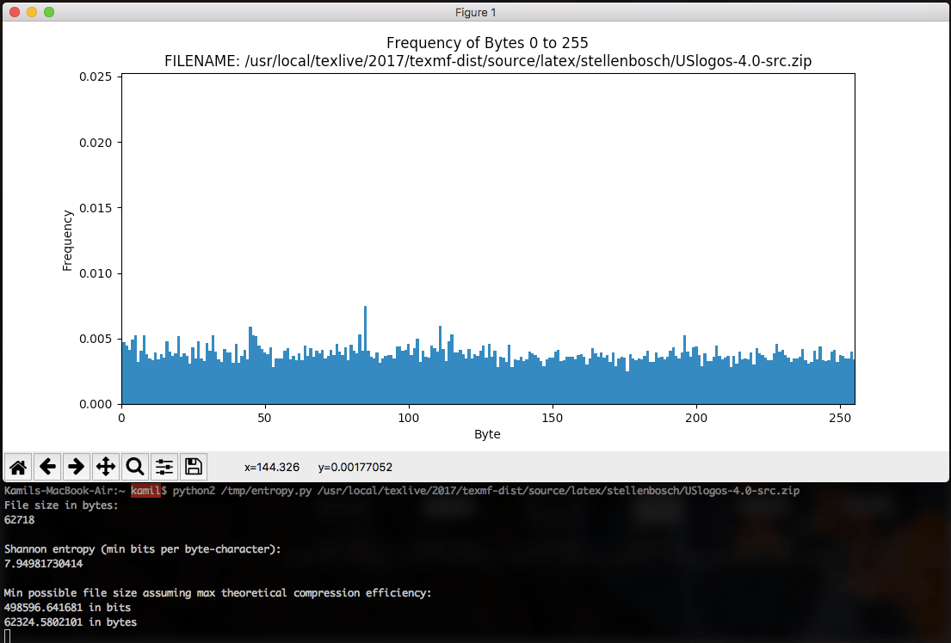Click the x-axis tick label 200
This screenshot has height=643, width=951.
[696, 418]
